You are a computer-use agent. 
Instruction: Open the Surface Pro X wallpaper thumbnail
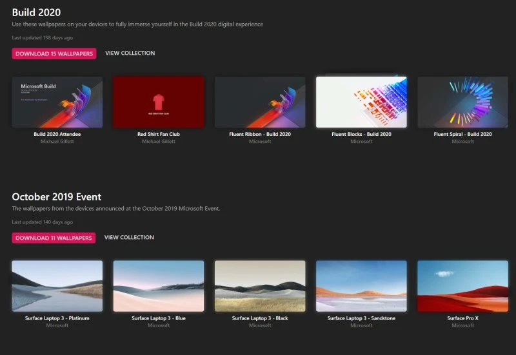[462, 286]
